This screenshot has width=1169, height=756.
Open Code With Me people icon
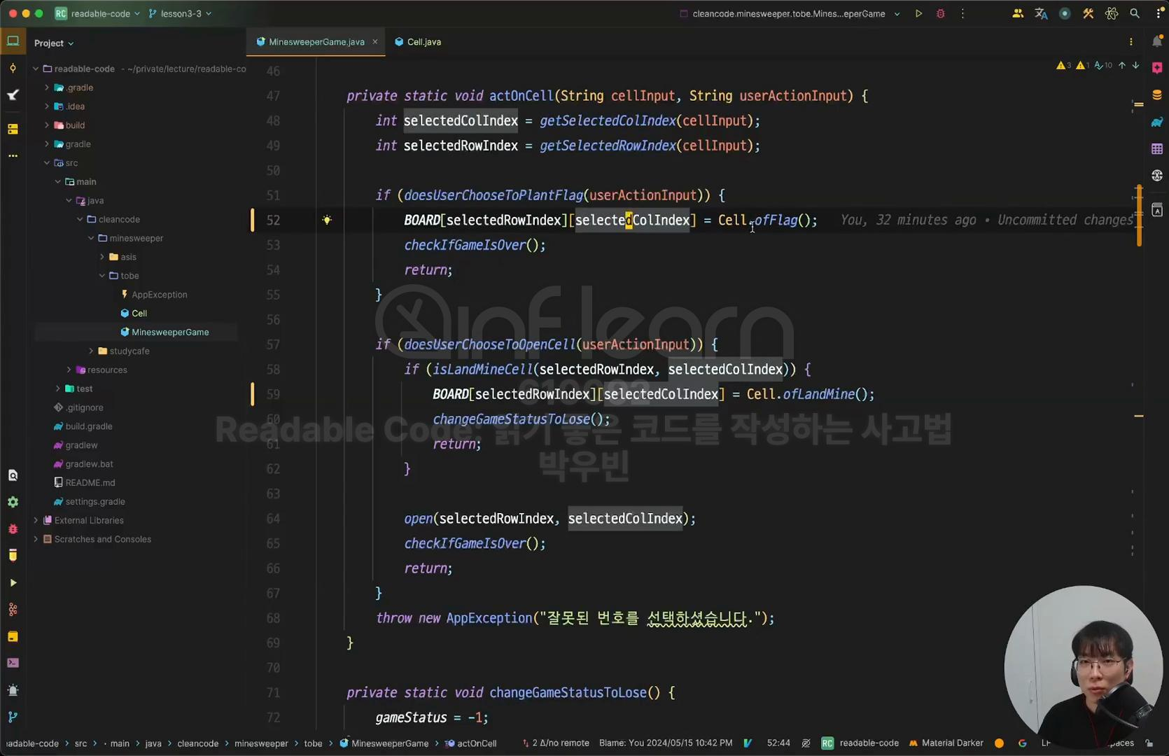[x=1018, y=13]
